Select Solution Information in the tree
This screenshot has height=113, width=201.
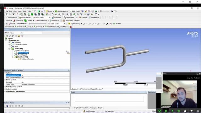coord(28,59)
